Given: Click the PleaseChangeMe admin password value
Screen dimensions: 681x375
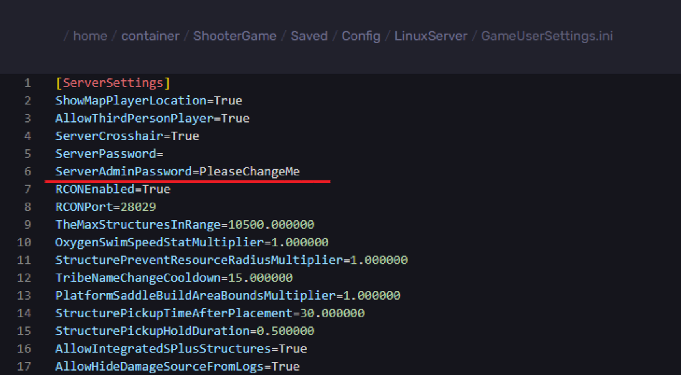Looking at the screenshot, I should (250, 171).
